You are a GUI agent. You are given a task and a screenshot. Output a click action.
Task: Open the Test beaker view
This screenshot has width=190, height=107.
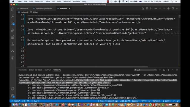13,44
